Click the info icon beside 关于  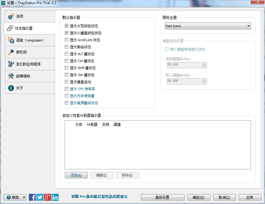[x=11, y=88]
